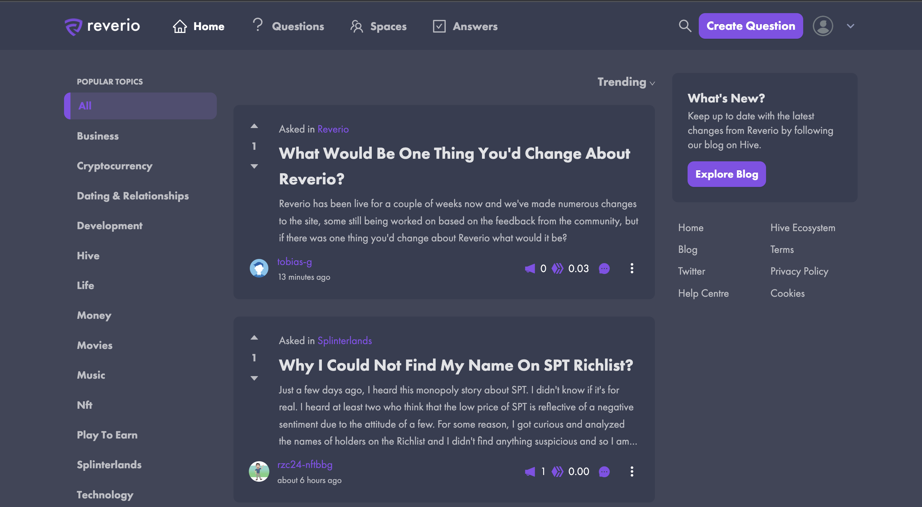Select the Music topic
Screen dimensions: 922x507
tap(91, 375)
